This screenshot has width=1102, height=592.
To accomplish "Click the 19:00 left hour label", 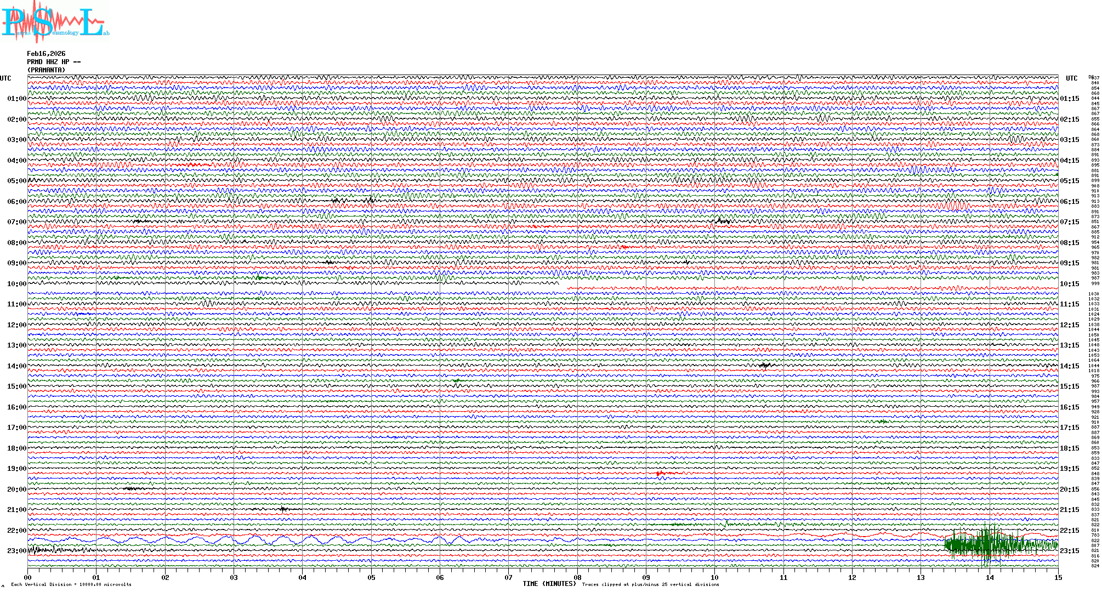I will tap(16, 469).
